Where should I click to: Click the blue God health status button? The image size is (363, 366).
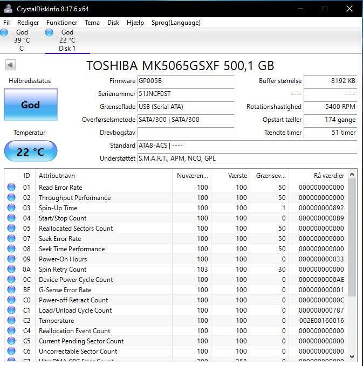coord(30,105)
